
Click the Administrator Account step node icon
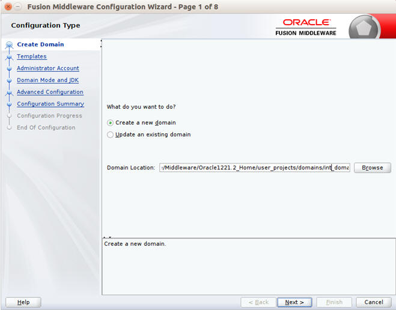tap(10, 68)
